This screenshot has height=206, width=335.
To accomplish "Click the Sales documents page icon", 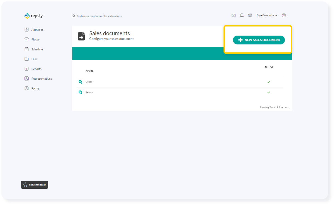I will (x=81, y=36).
